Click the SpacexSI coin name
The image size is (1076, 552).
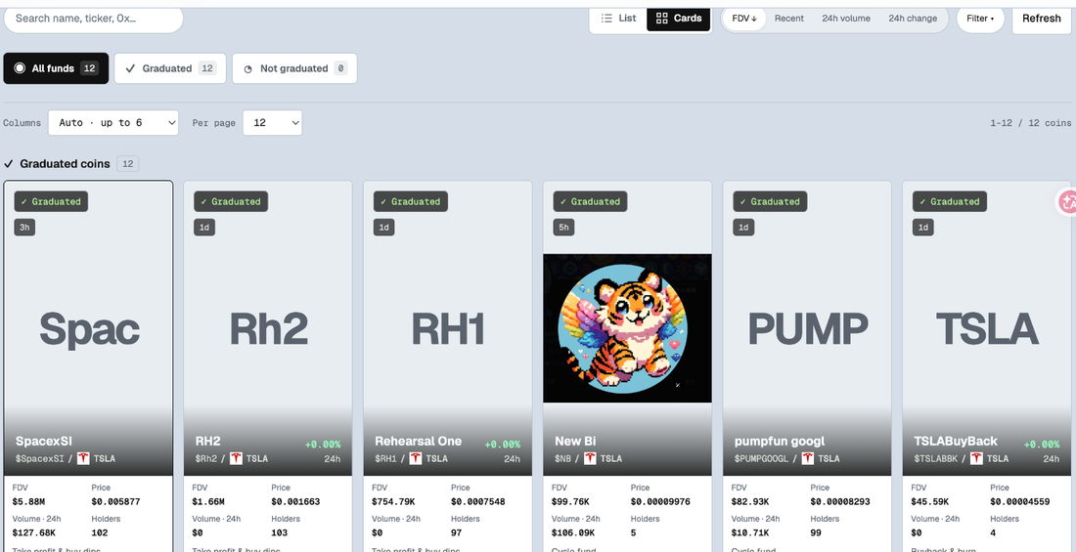click(43, 442)
